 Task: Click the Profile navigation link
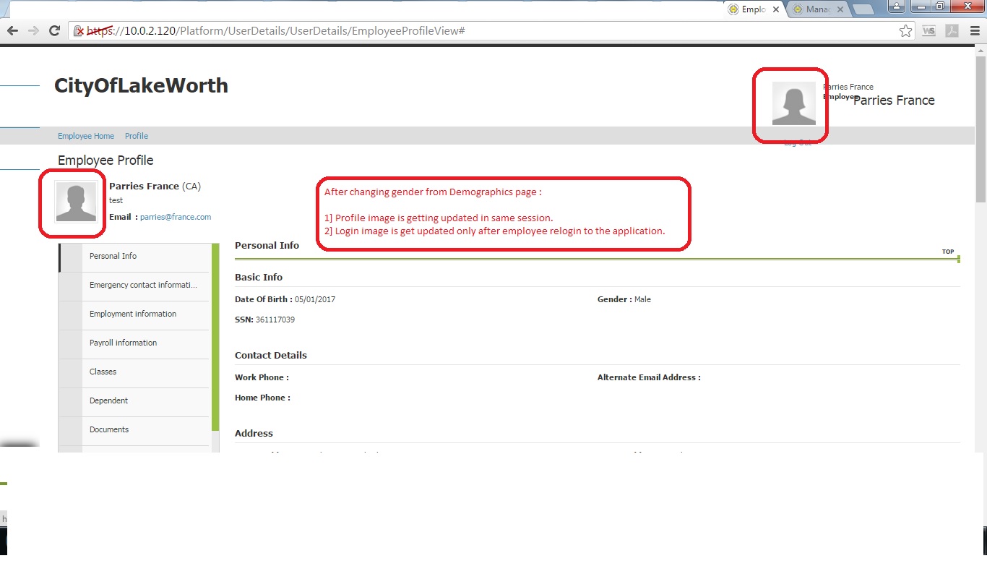[x=137, y=136]
